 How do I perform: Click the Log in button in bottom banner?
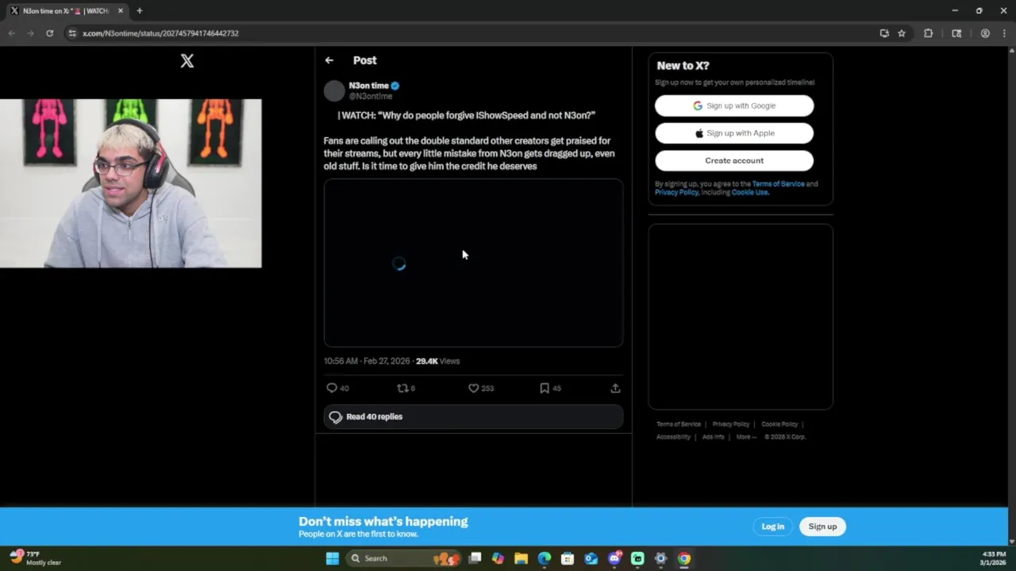click(x=772, y=527)
